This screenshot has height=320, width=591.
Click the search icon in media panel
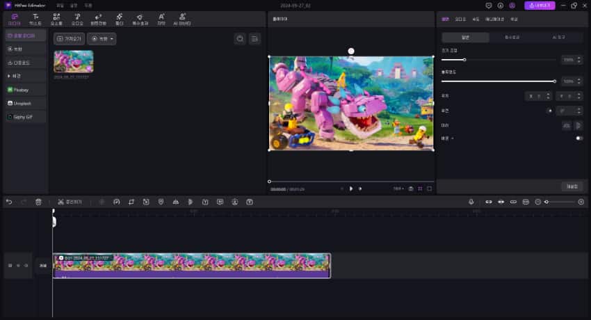[240, 39]
